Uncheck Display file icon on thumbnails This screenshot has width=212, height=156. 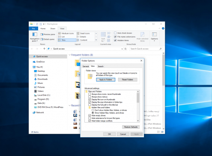click(90, 100)
